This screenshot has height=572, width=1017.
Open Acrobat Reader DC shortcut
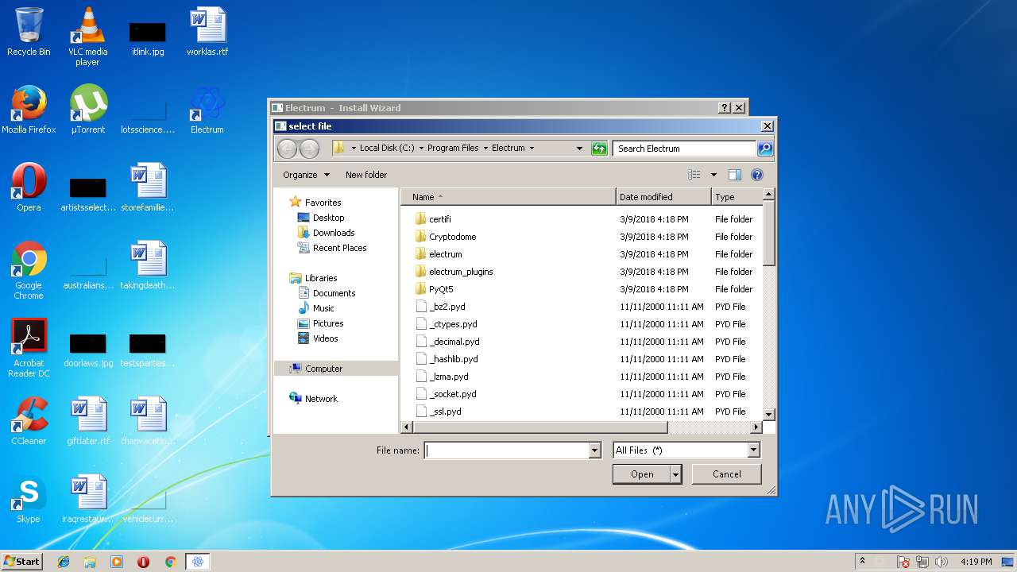click(x=29, y=348)
